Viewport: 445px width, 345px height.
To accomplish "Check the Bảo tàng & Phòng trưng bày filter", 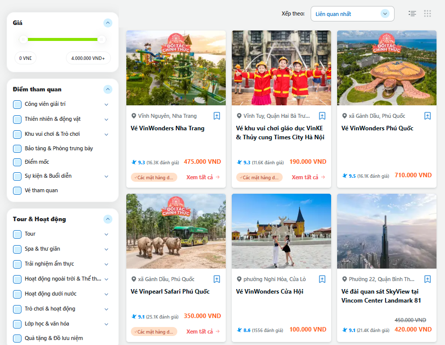I will point(17,148).
